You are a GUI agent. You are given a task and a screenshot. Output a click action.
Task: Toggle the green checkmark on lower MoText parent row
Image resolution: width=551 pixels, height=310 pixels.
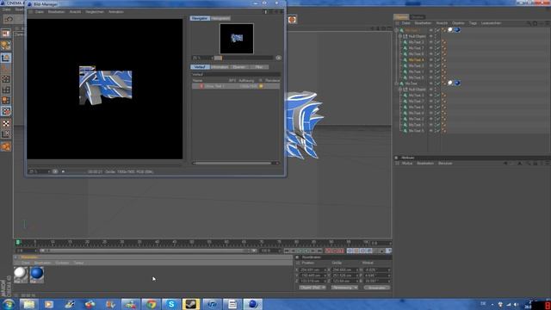(x=438, y=84)
